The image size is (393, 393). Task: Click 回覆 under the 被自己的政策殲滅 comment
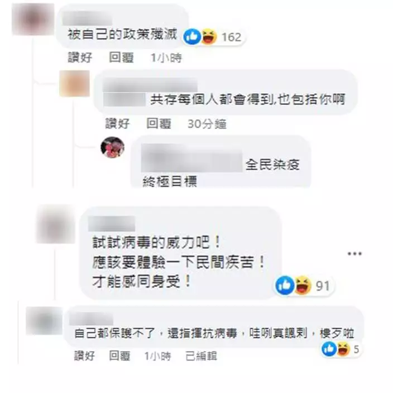point(121,57)
